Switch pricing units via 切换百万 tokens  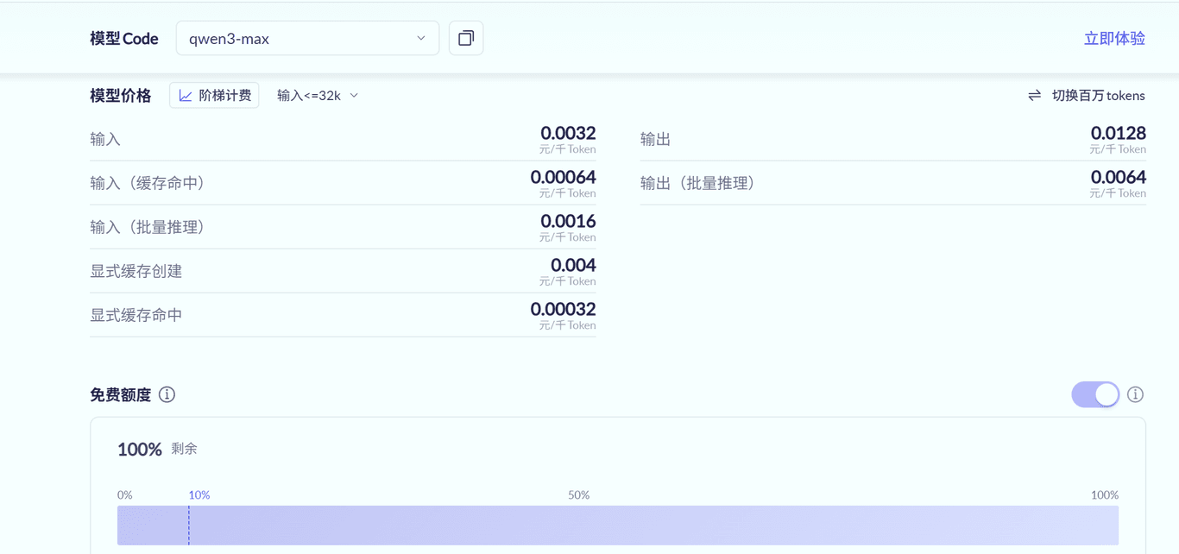coord(1098,96)
